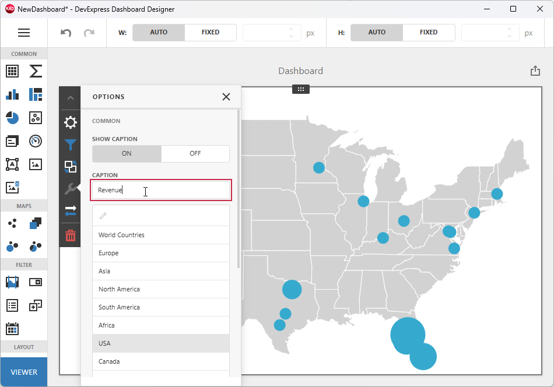Click the Undo button
The height and width of the screenshot is (387, 554).
coord(65,33)
